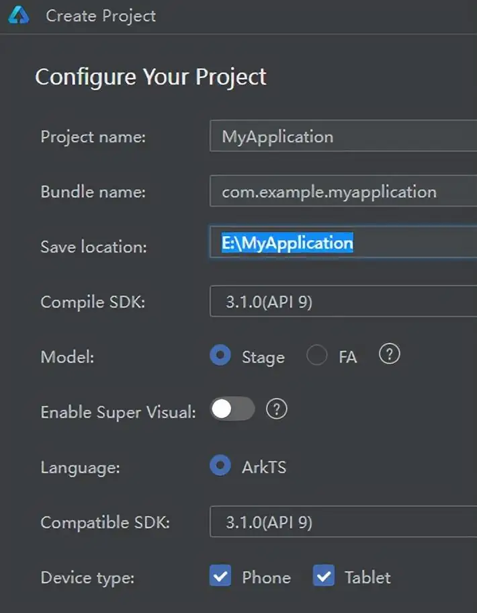Viewport: 477px width, 613px height.
Task: Click the Configure Your Project heading
Action: point(150,77)
